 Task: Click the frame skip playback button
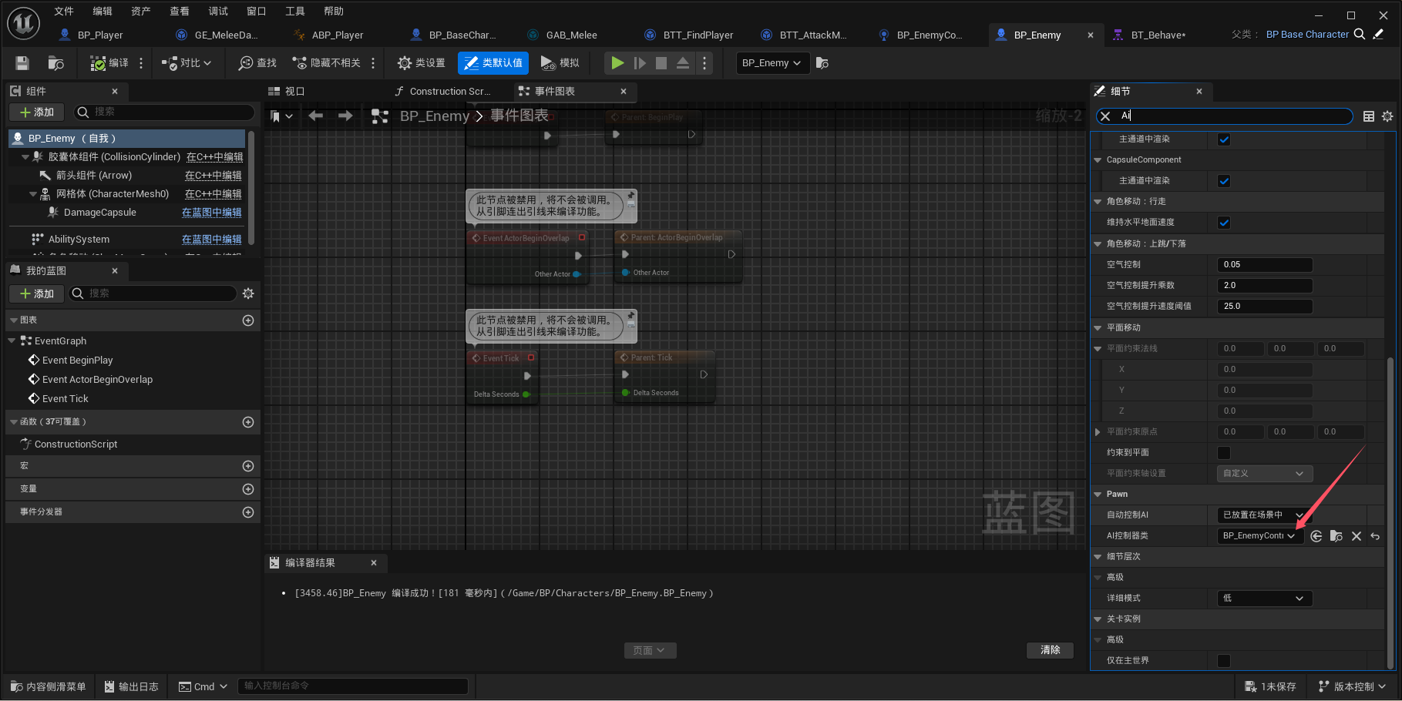pos(640,63)
